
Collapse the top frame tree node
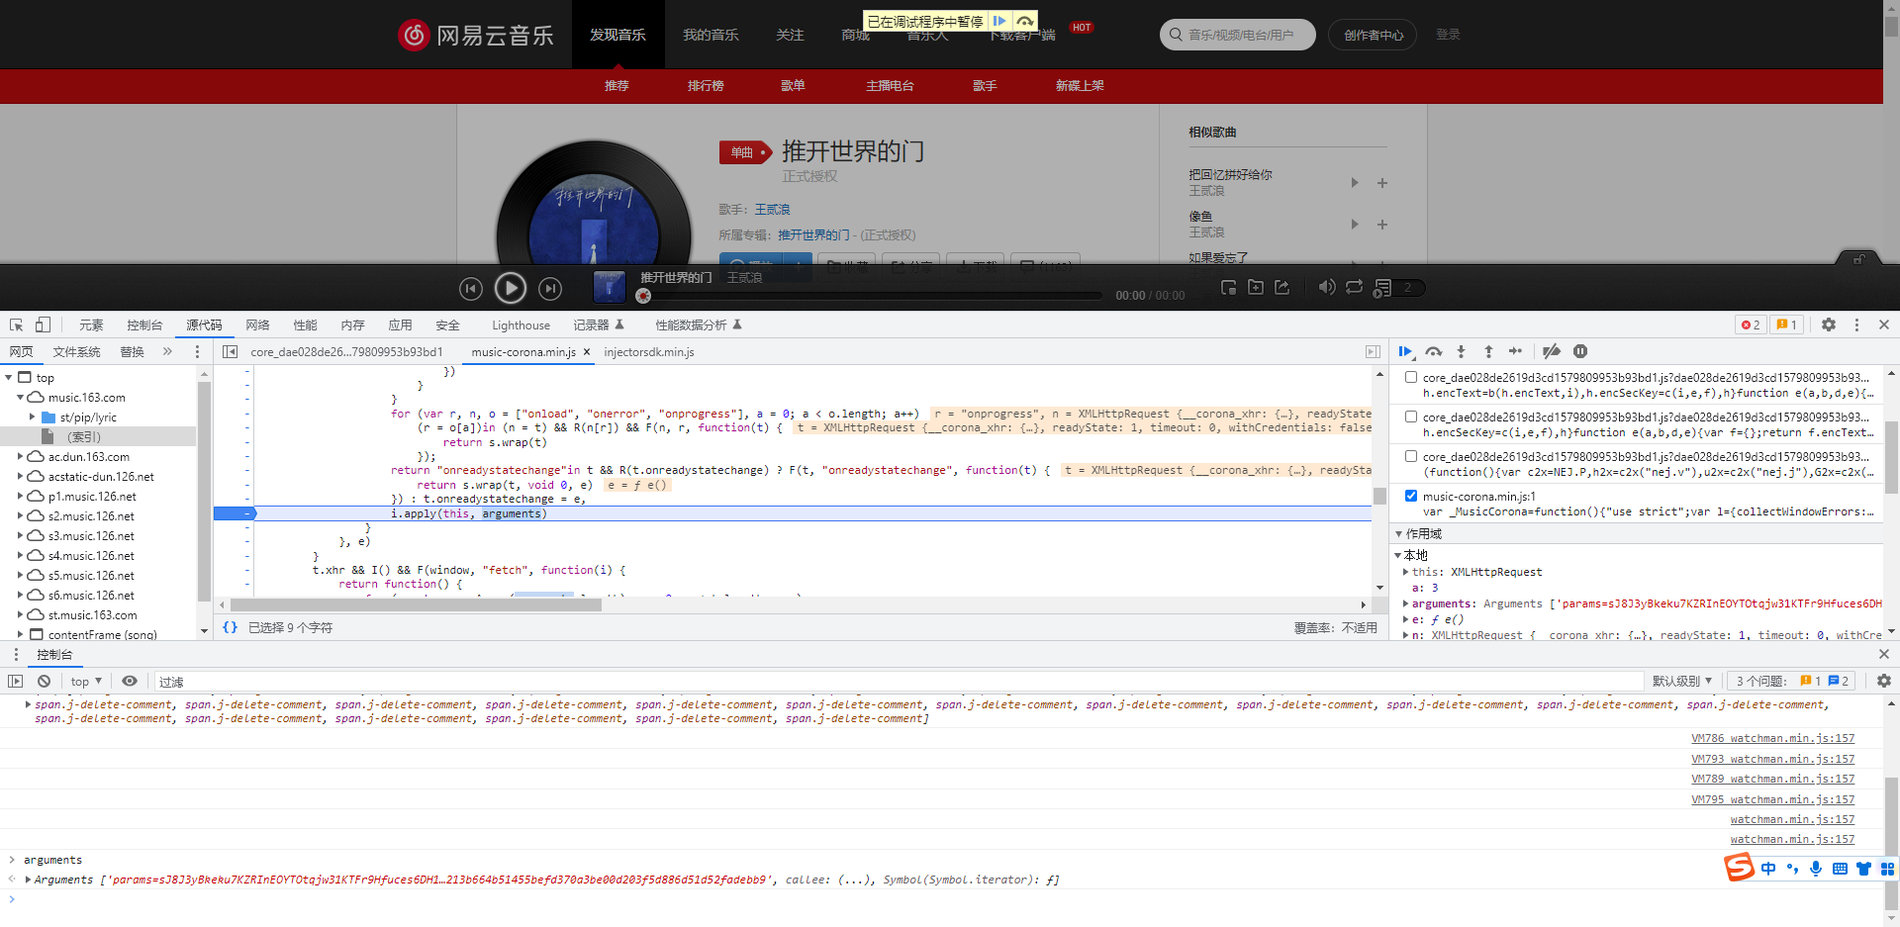[9, 377]
